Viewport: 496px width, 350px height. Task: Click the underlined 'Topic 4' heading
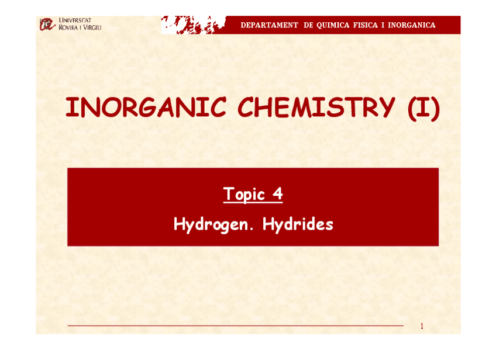[x=253, y=194]
